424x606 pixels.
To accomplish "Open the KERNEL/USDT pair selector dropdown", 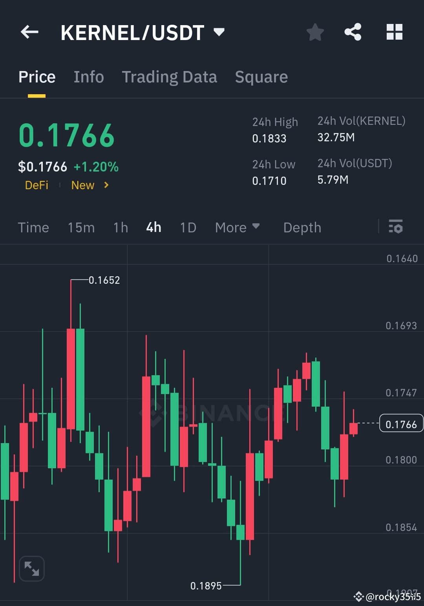I will (219, 32).
